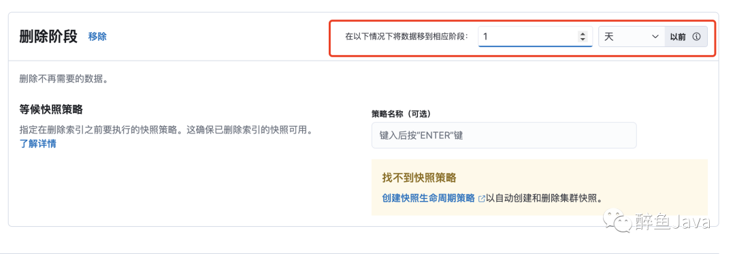Focus the number field showing 1
Image resolution: width=735 pixels, height=254 pixels.
534,37
